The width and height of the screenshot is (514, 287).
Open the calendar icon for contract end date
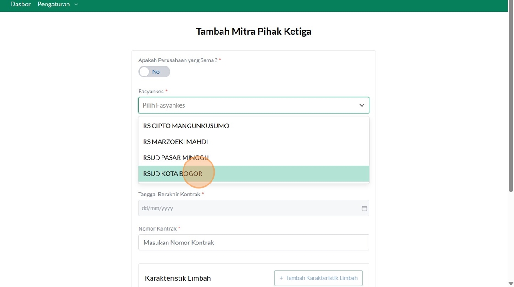point(364,208)
